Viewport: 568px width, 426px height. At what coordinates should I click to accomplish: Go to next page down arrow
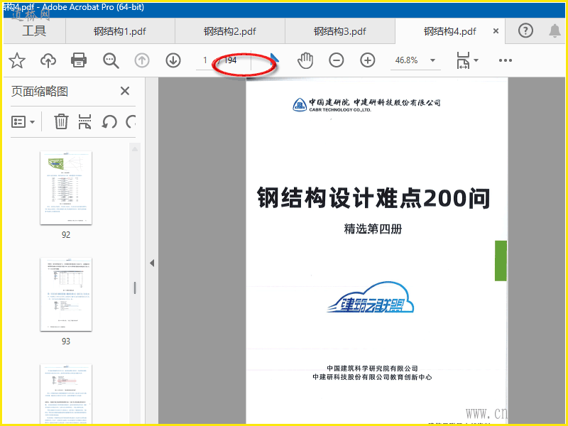pos(173,60)
